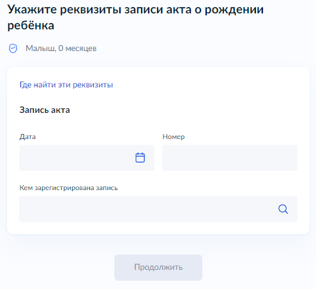Focus the Кем зарегистрирована запись field

(x=158, y=209)
